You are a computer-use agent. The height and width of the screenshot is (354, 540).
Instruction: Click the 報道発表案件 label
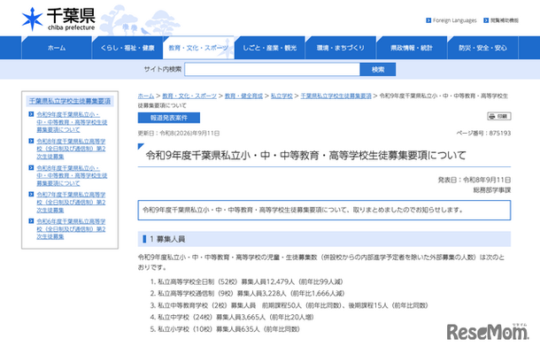point(169,118)
